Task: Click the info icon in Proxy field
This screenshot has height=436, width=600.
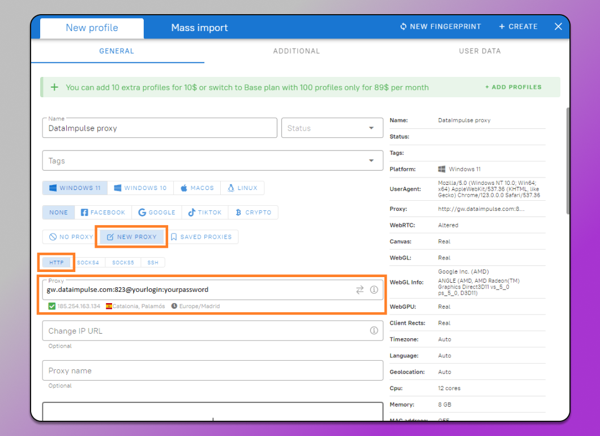Action: pyautogui.click(x=374, y=290)
